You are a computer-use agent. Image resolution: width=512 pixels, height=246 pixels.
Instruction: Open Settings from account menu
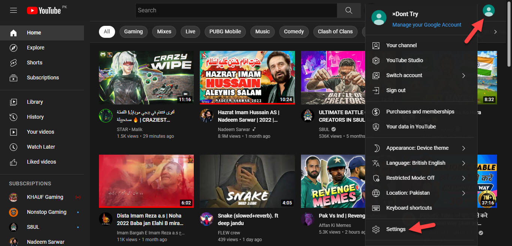tap(396, 229)
